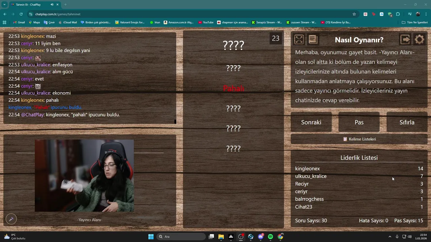Image resolution: width=431 pixels, height=242 pixels.
Task: Click ulkucu_kralice in the leaderboard
Action: coord(311,176)
